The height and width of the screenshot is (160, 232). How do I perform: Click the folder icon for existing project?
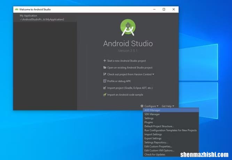pos(105,67)
